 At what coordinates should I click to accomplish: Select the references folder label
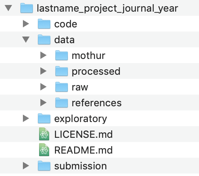tap(97, 103)
